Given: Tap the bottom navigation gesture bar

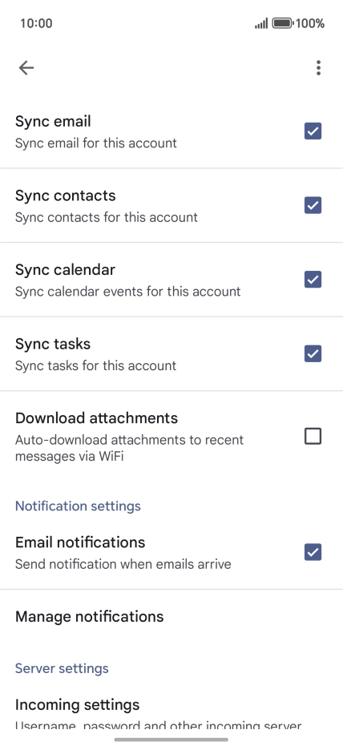Looking at the screenshot, I should [171, 740].
